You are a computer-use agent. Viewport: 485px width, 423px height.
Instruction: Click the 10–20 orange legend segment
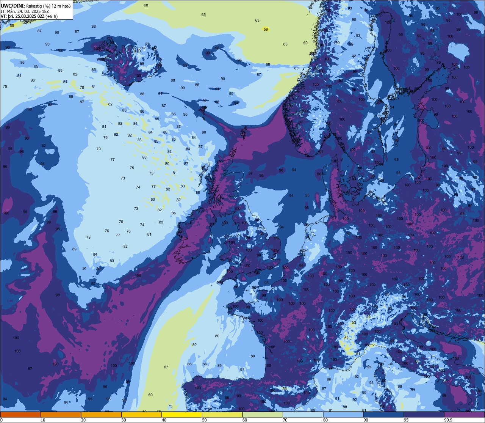coord(61,415)
